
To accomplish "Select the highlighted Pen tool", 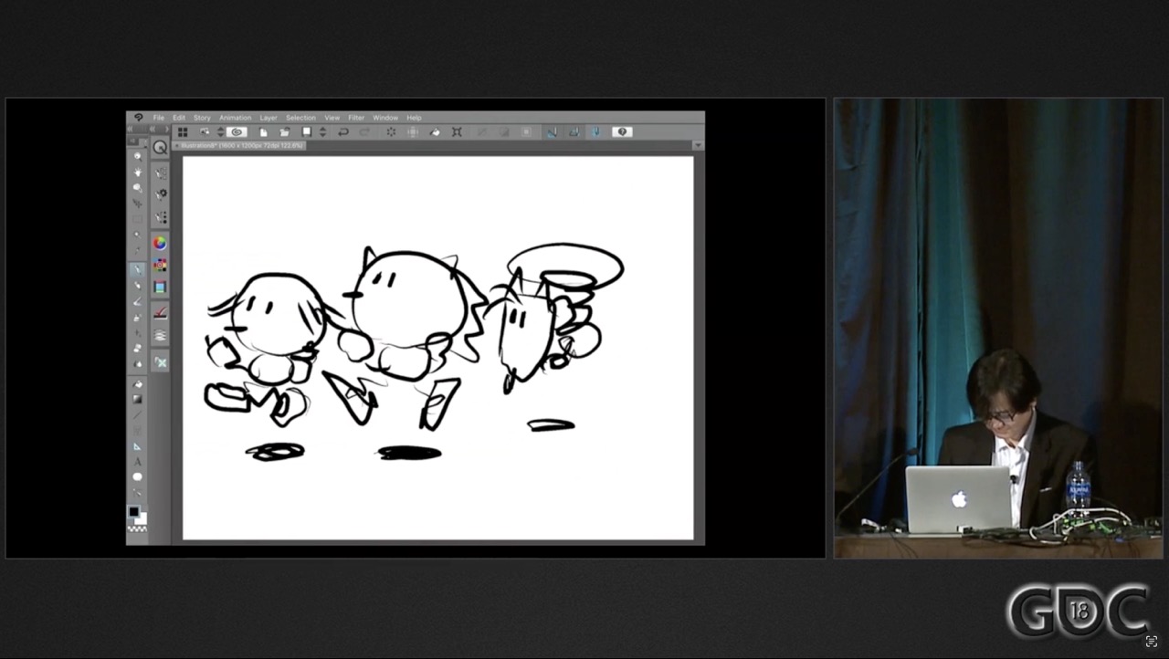I will point(137,270).
